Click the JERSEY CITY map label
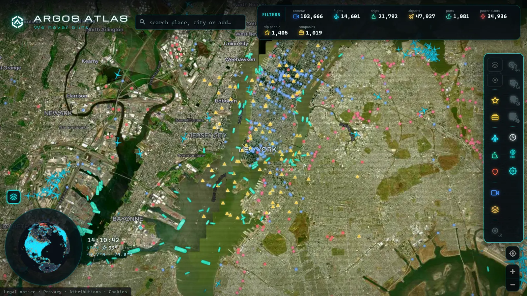Viewport: 527px width, 296px height. coord(208,136)
